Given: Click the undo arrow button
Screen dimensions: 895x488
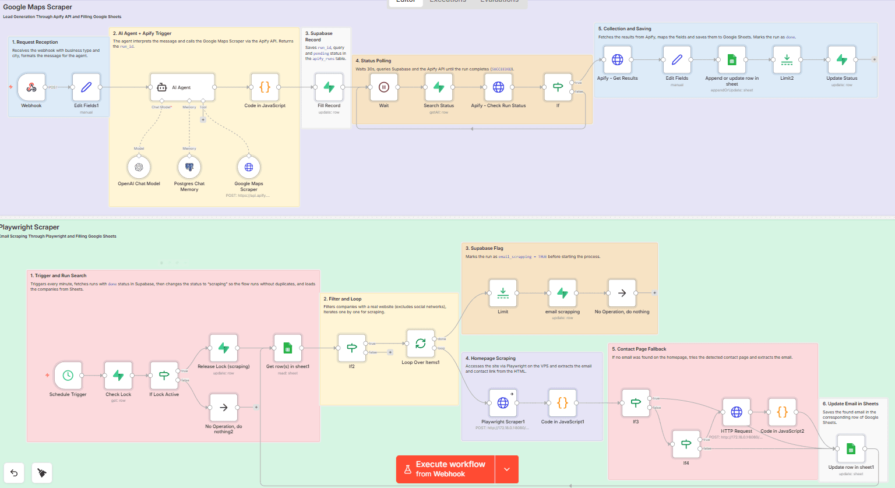Looking at the screenshot, I should tap(14, 473).
